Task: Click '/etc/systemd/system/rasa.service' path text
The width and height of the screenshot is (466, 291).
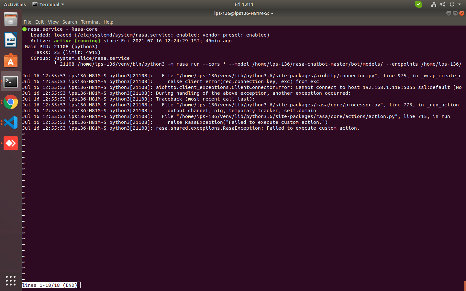Action: [124, 35]
